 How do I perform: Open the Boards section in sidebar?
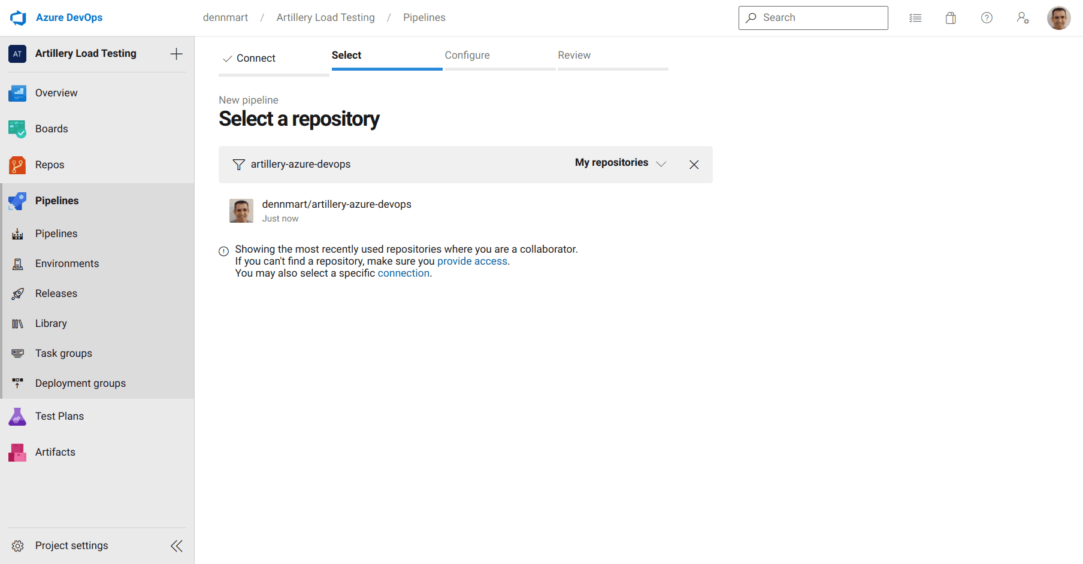(x=52, y=129)
